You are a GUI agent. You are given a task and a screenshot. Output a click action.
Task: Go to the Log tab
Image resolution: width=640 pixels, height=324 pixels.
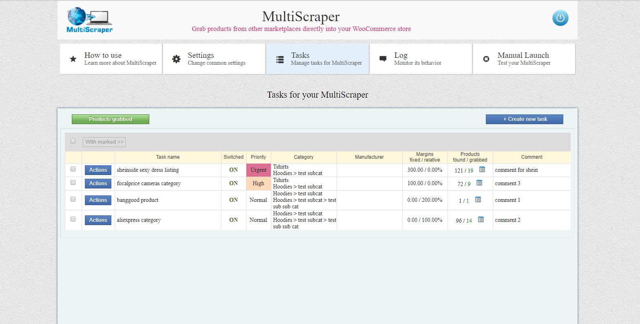point(421,59)
